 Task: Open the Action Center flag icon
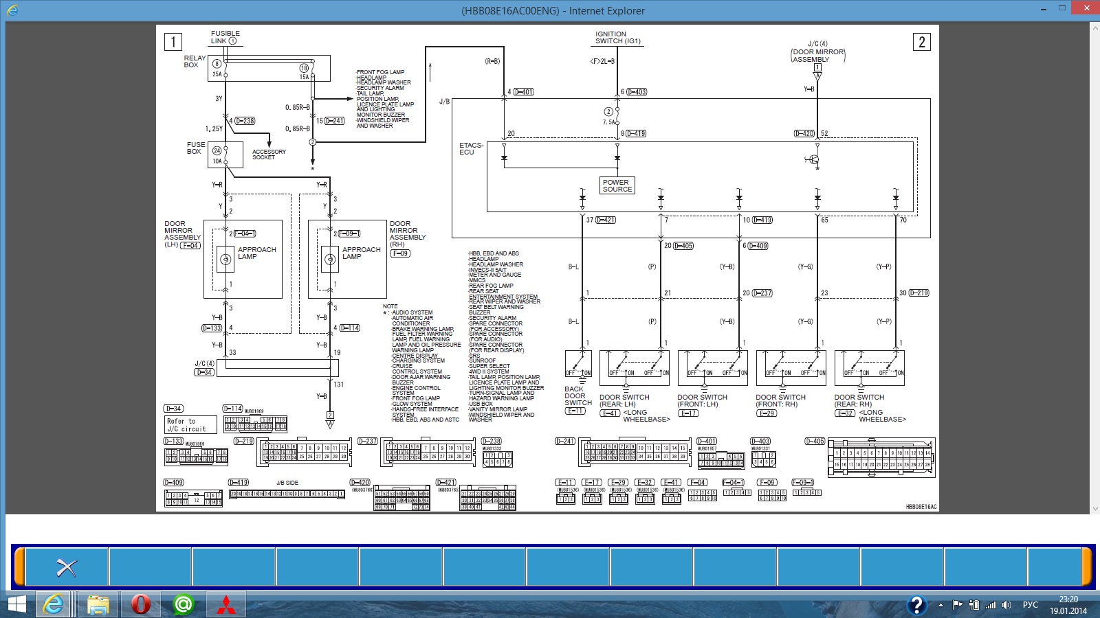point(957,605)
